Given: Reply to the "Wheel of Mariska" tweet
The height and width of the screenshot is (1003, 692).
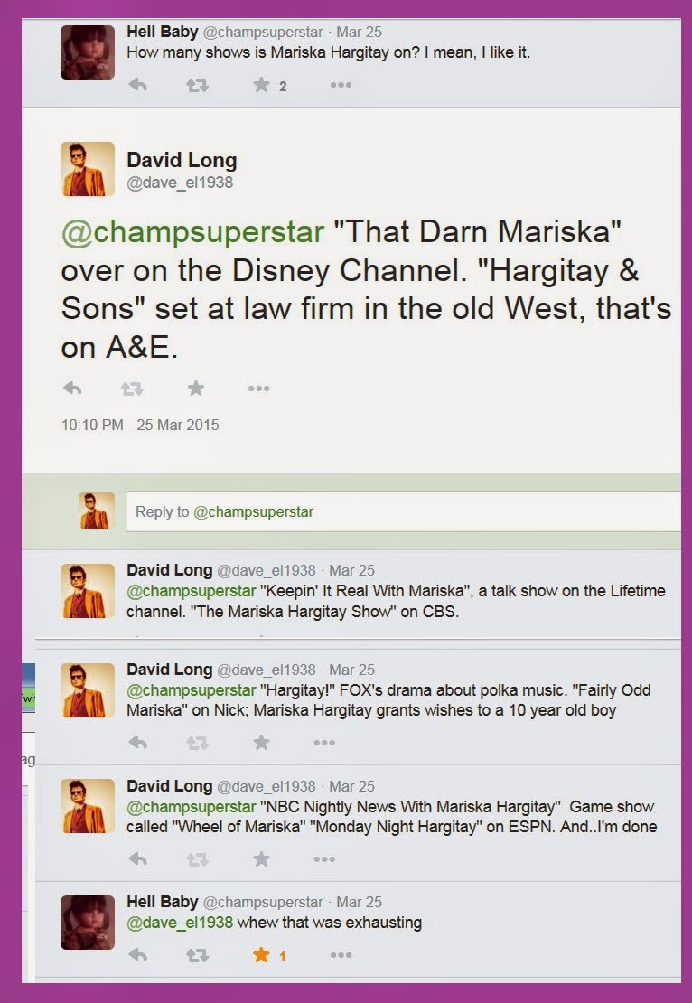Looking at the screenshot, I should pyautogui.click(x=138, y=858).
